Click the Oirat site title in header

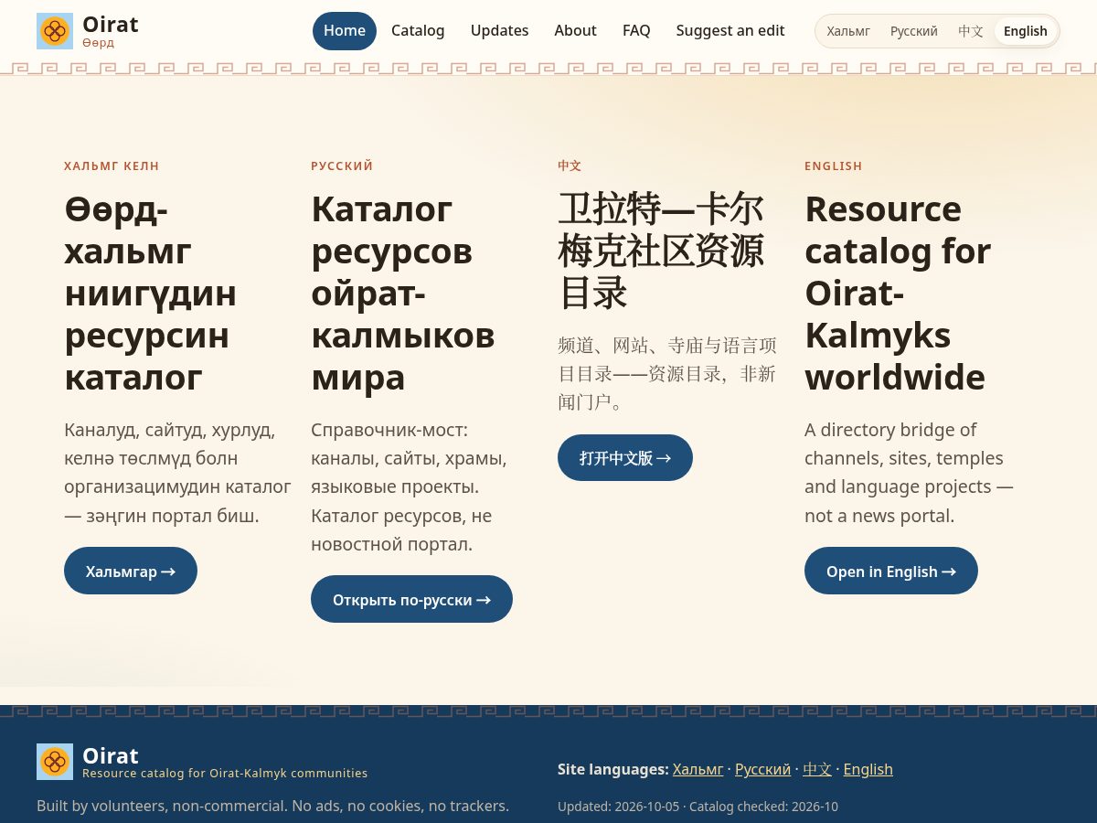tap(111, 25)
